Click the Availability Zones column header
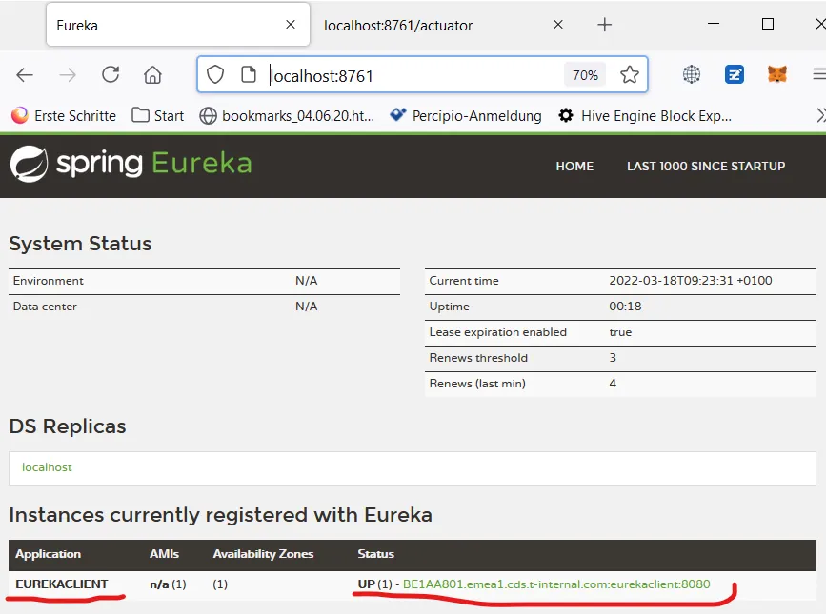Screen dimensions: 826x614 [x=263, y=553]
